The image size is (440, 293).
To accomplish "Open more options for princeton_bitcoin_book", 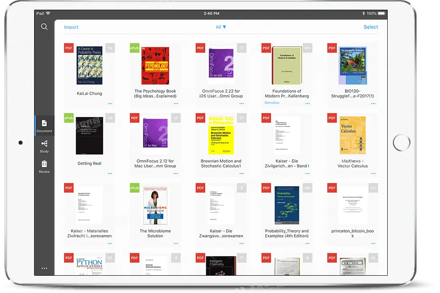I will pyautogui.click(x=373, y=243).
